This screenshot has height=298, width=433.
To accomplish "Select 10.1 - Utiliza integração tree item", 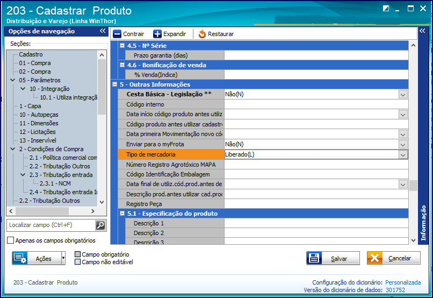I will [68, 97].
